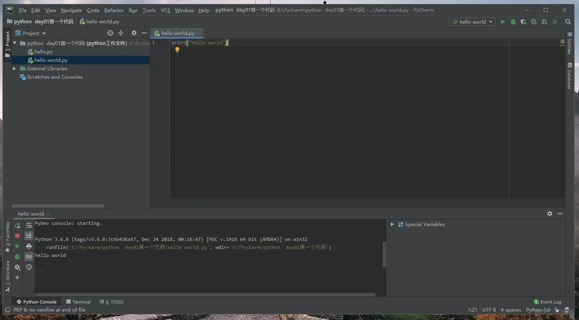Minimize the Python Console panel
579x320 pixels.
(x=560, y=214)
